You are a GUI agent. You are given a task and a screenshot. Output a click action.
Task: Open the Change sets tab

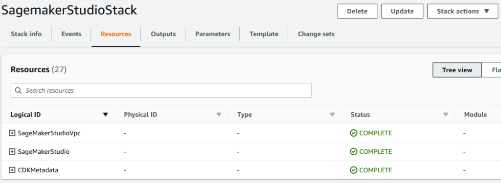[316, 34]
